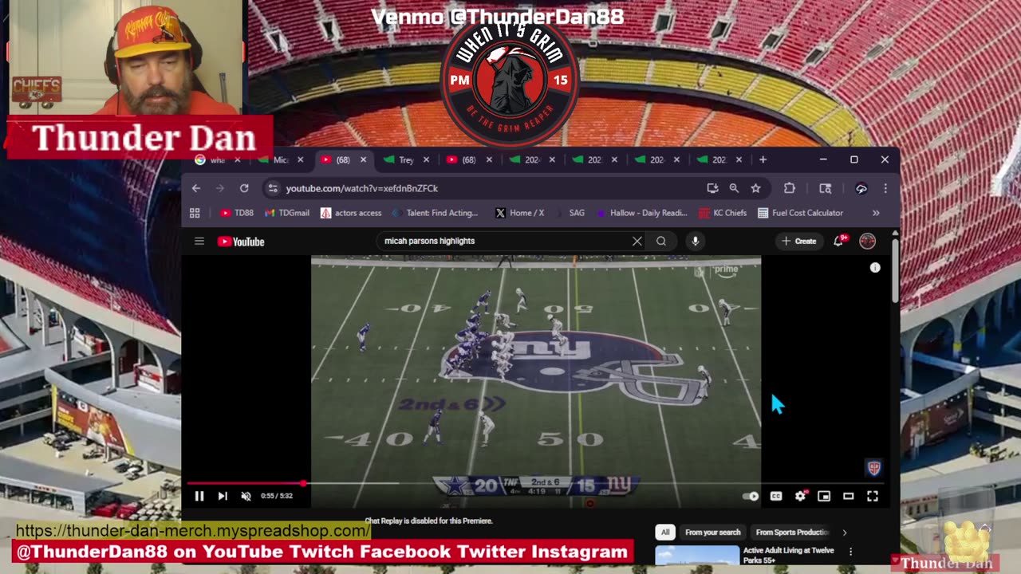Open the Talent: Find Acting bookmark
Image resolution: width=1021 pixels, height=574 pixels.
pos(436,213)
